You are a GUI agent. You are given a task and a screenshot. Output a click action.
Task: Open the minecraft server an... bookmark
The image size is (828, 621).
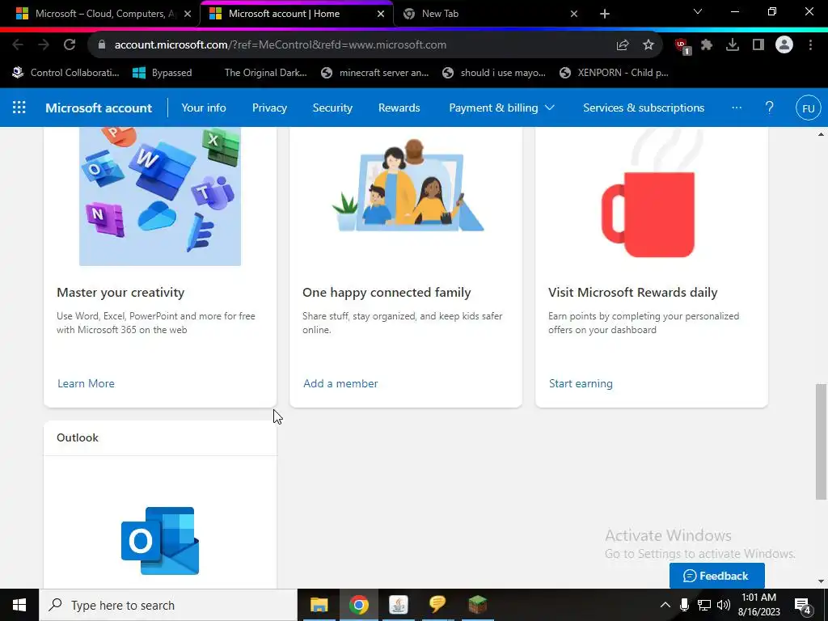(375, 73)
